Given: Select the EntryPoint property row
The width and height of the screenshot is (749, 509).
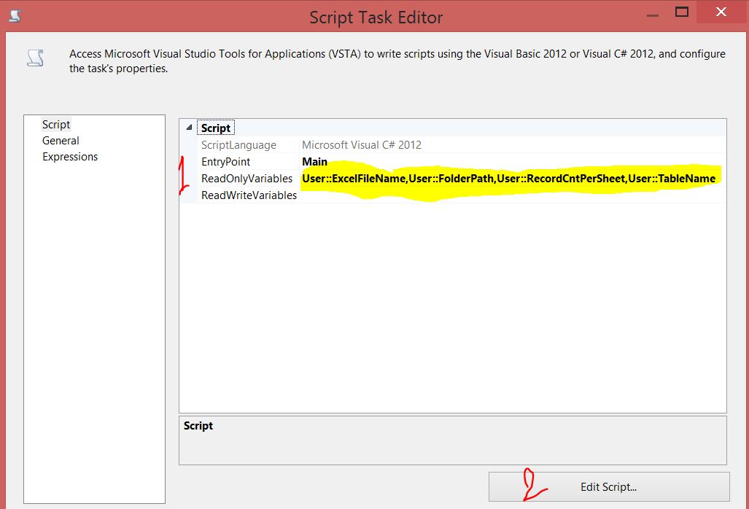Looking at the screenshot, I should pos(225,161).
